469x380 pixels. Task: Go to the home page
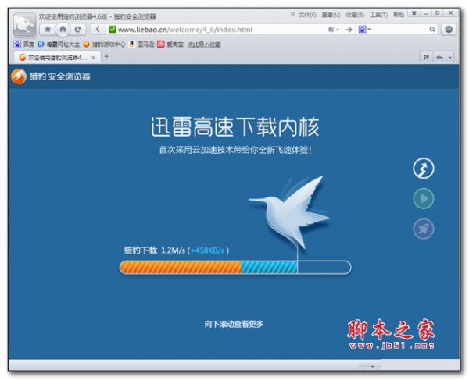click(x=63, y=29)
